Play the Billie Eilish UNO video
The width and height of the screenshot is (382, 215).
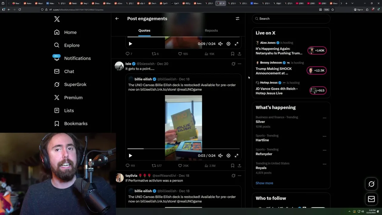click(x=130, y=156)
